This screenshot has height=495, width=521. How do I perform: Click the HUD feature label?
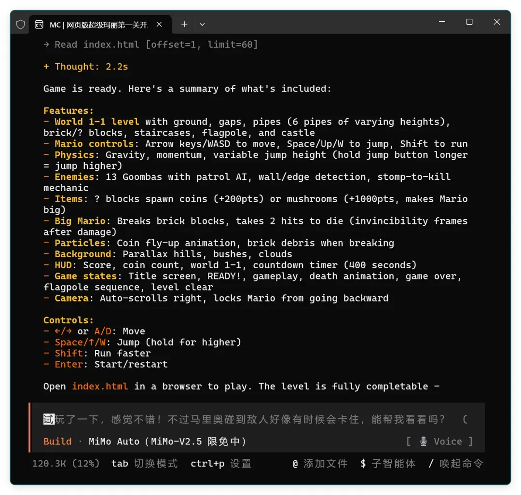coord(63,265)
